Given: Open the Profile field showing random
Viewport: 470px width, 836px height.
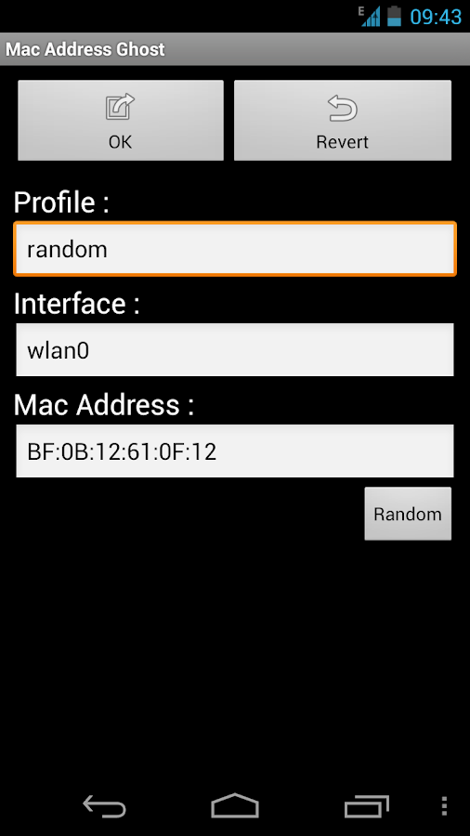Looking at the screenshot, I should (x=235, y=249).
